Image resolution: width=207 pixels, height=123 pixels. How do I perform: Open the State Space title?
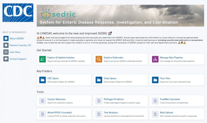(x=110, y=78)
